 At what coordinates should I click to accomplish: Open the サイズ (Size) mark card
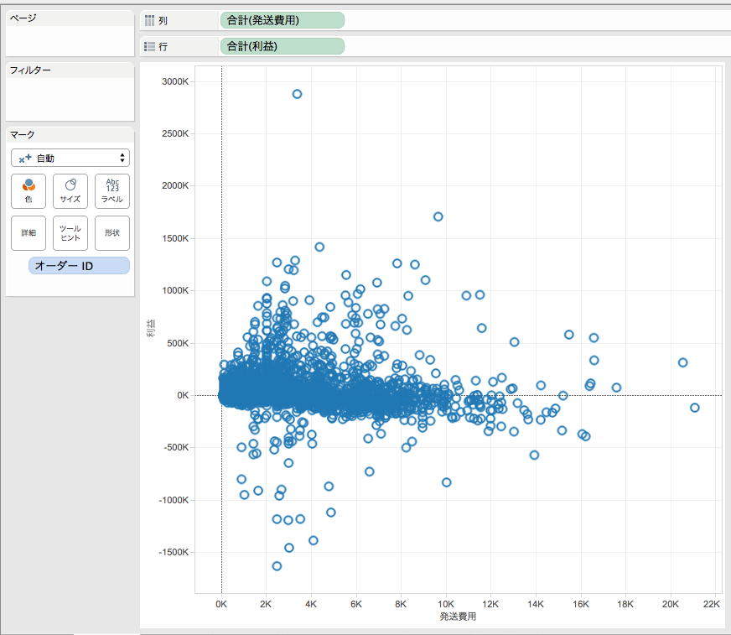70,190
